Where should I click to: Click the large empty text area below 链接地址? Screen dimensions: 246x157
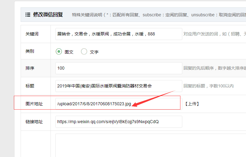click(x=148, y=145)
